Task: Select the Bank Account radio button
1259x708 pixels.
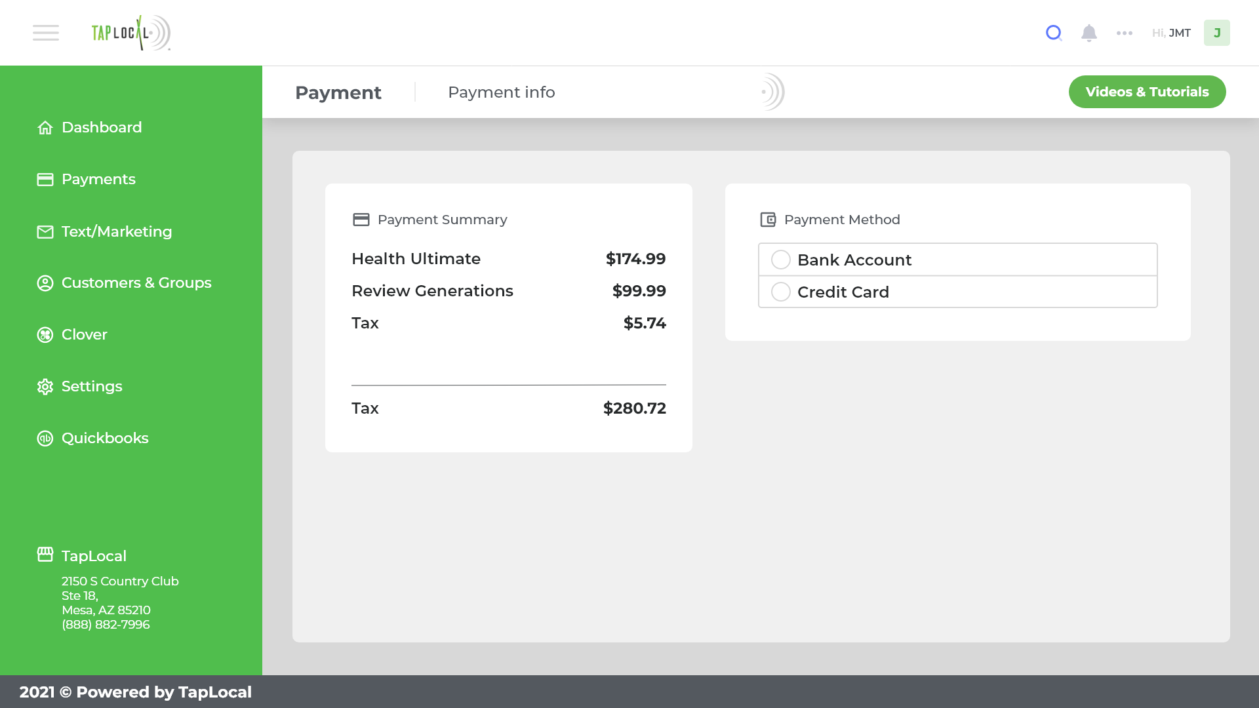Action: (x=781, y=260)
